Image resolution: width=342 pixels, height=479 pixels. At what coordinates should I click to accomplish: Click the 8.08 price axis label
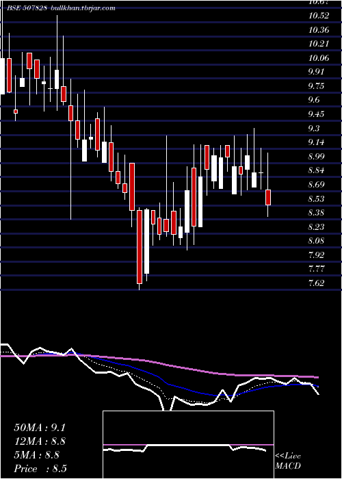(x=316, y=241)
